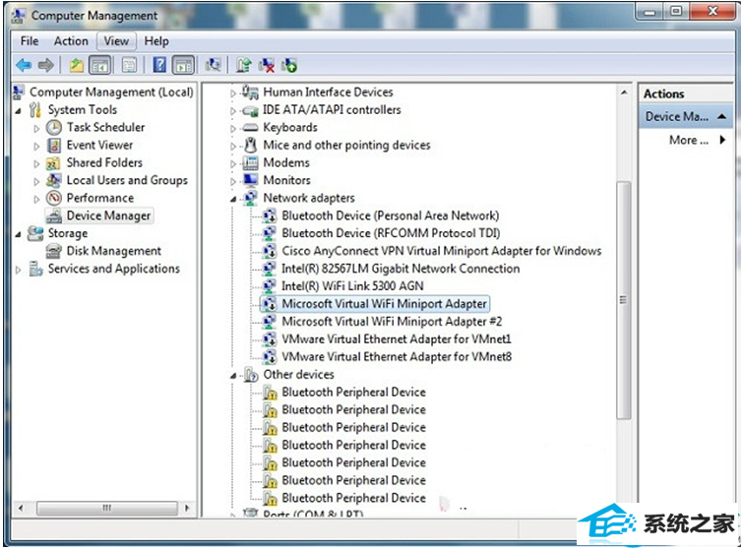Collapse the Other devices category
The image size is (743, 550).
[233, 376]
